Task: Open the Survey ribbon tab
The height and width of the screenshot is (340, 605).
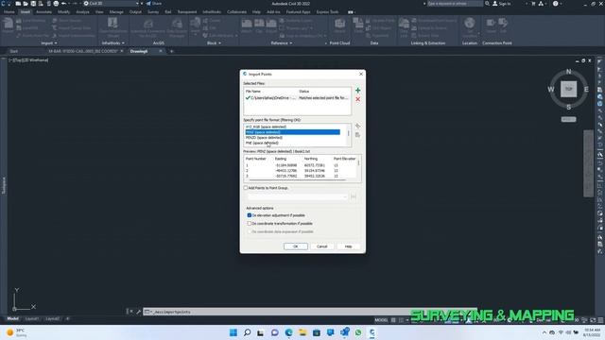Action: pos(153,12)
